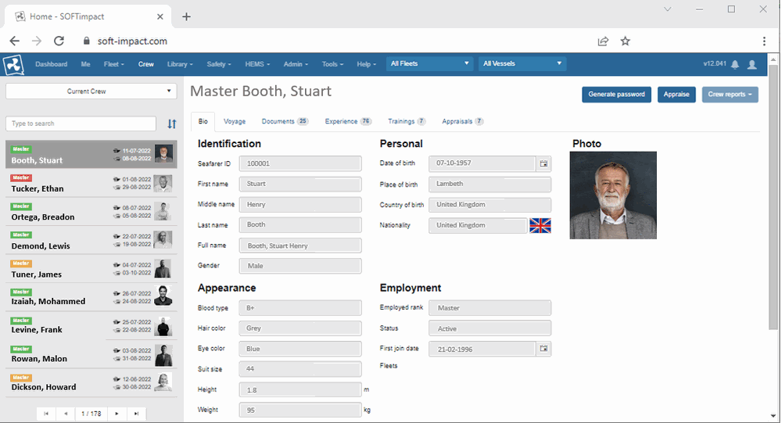Go to last page of crew list
The image size is (782, 423).
click(136, 414)
